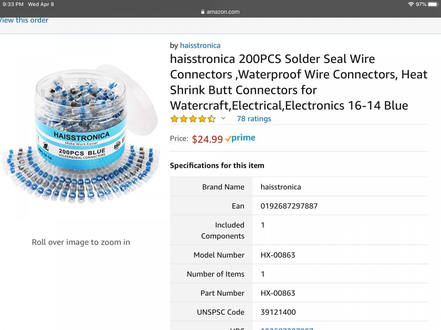Tap the battery status icon
Screen dimensions: 441x330
(433, 4)
